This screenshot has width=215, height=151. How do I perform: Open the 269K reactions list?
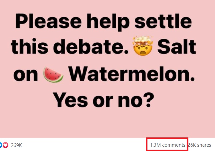[x=16, y=145]
